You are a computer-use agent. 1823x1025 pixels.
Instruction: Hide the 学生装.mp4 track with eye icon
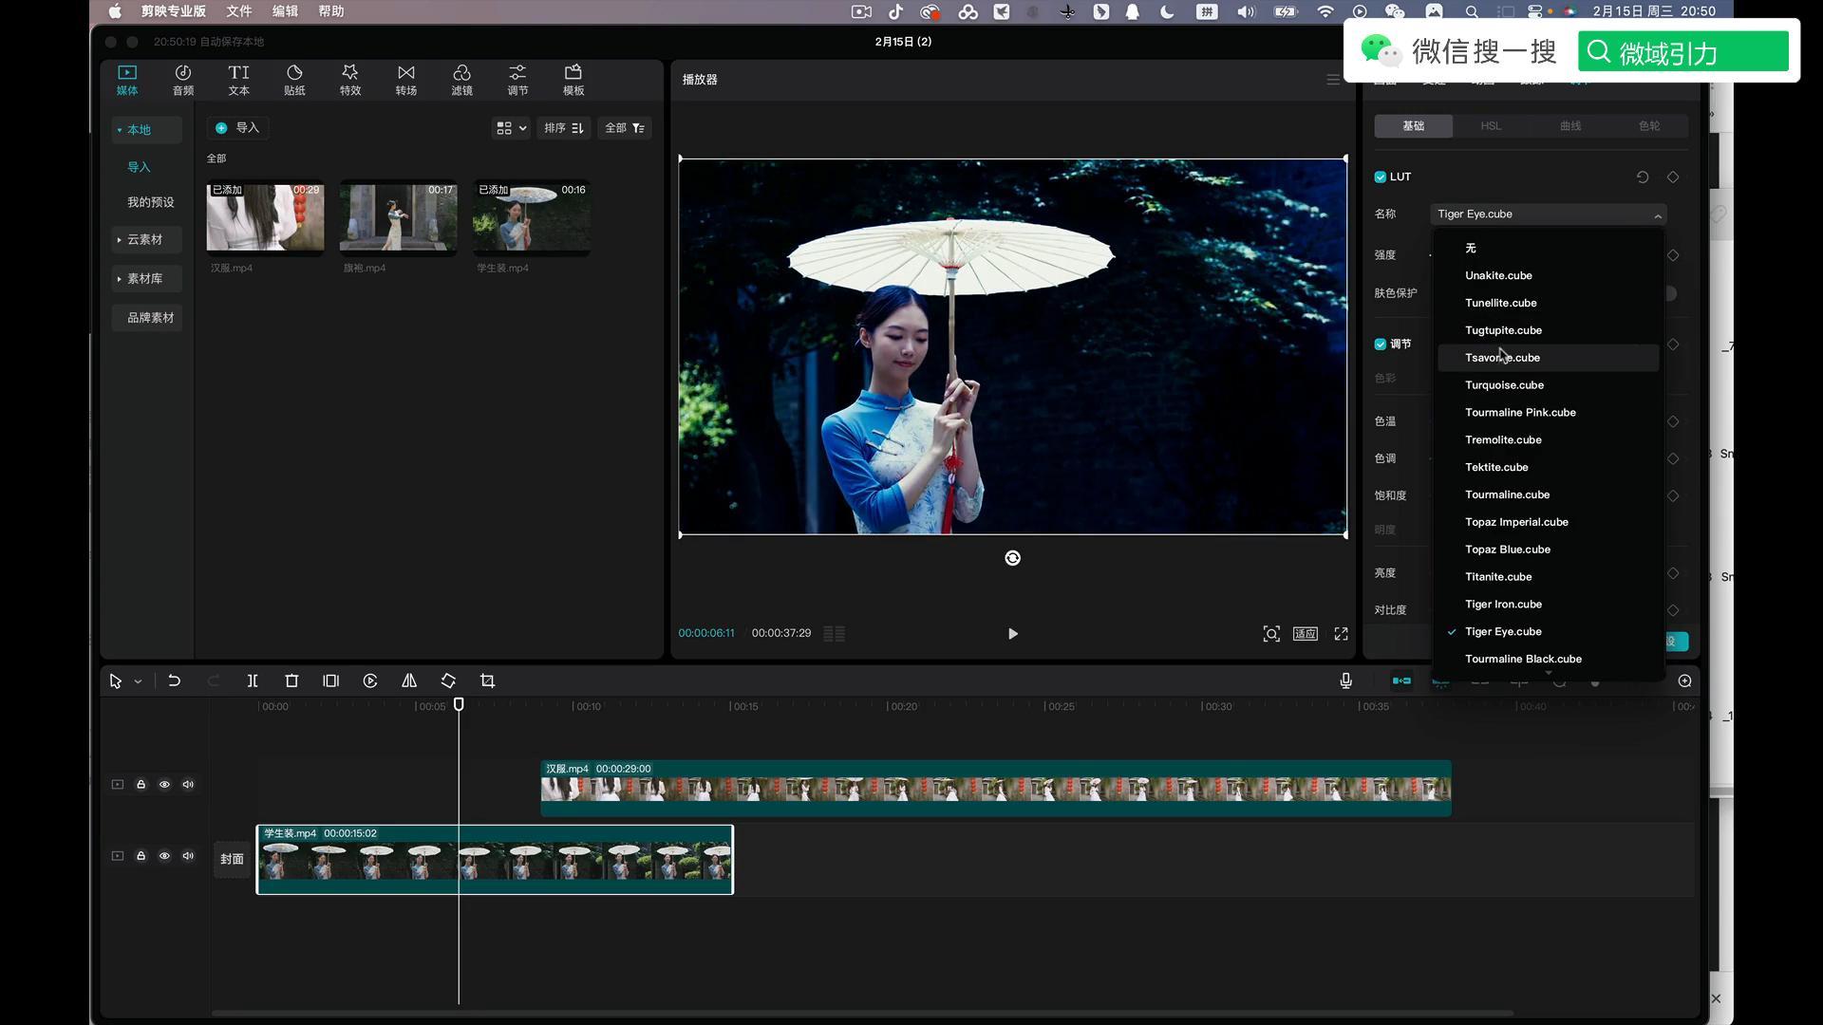pos(164,855)
